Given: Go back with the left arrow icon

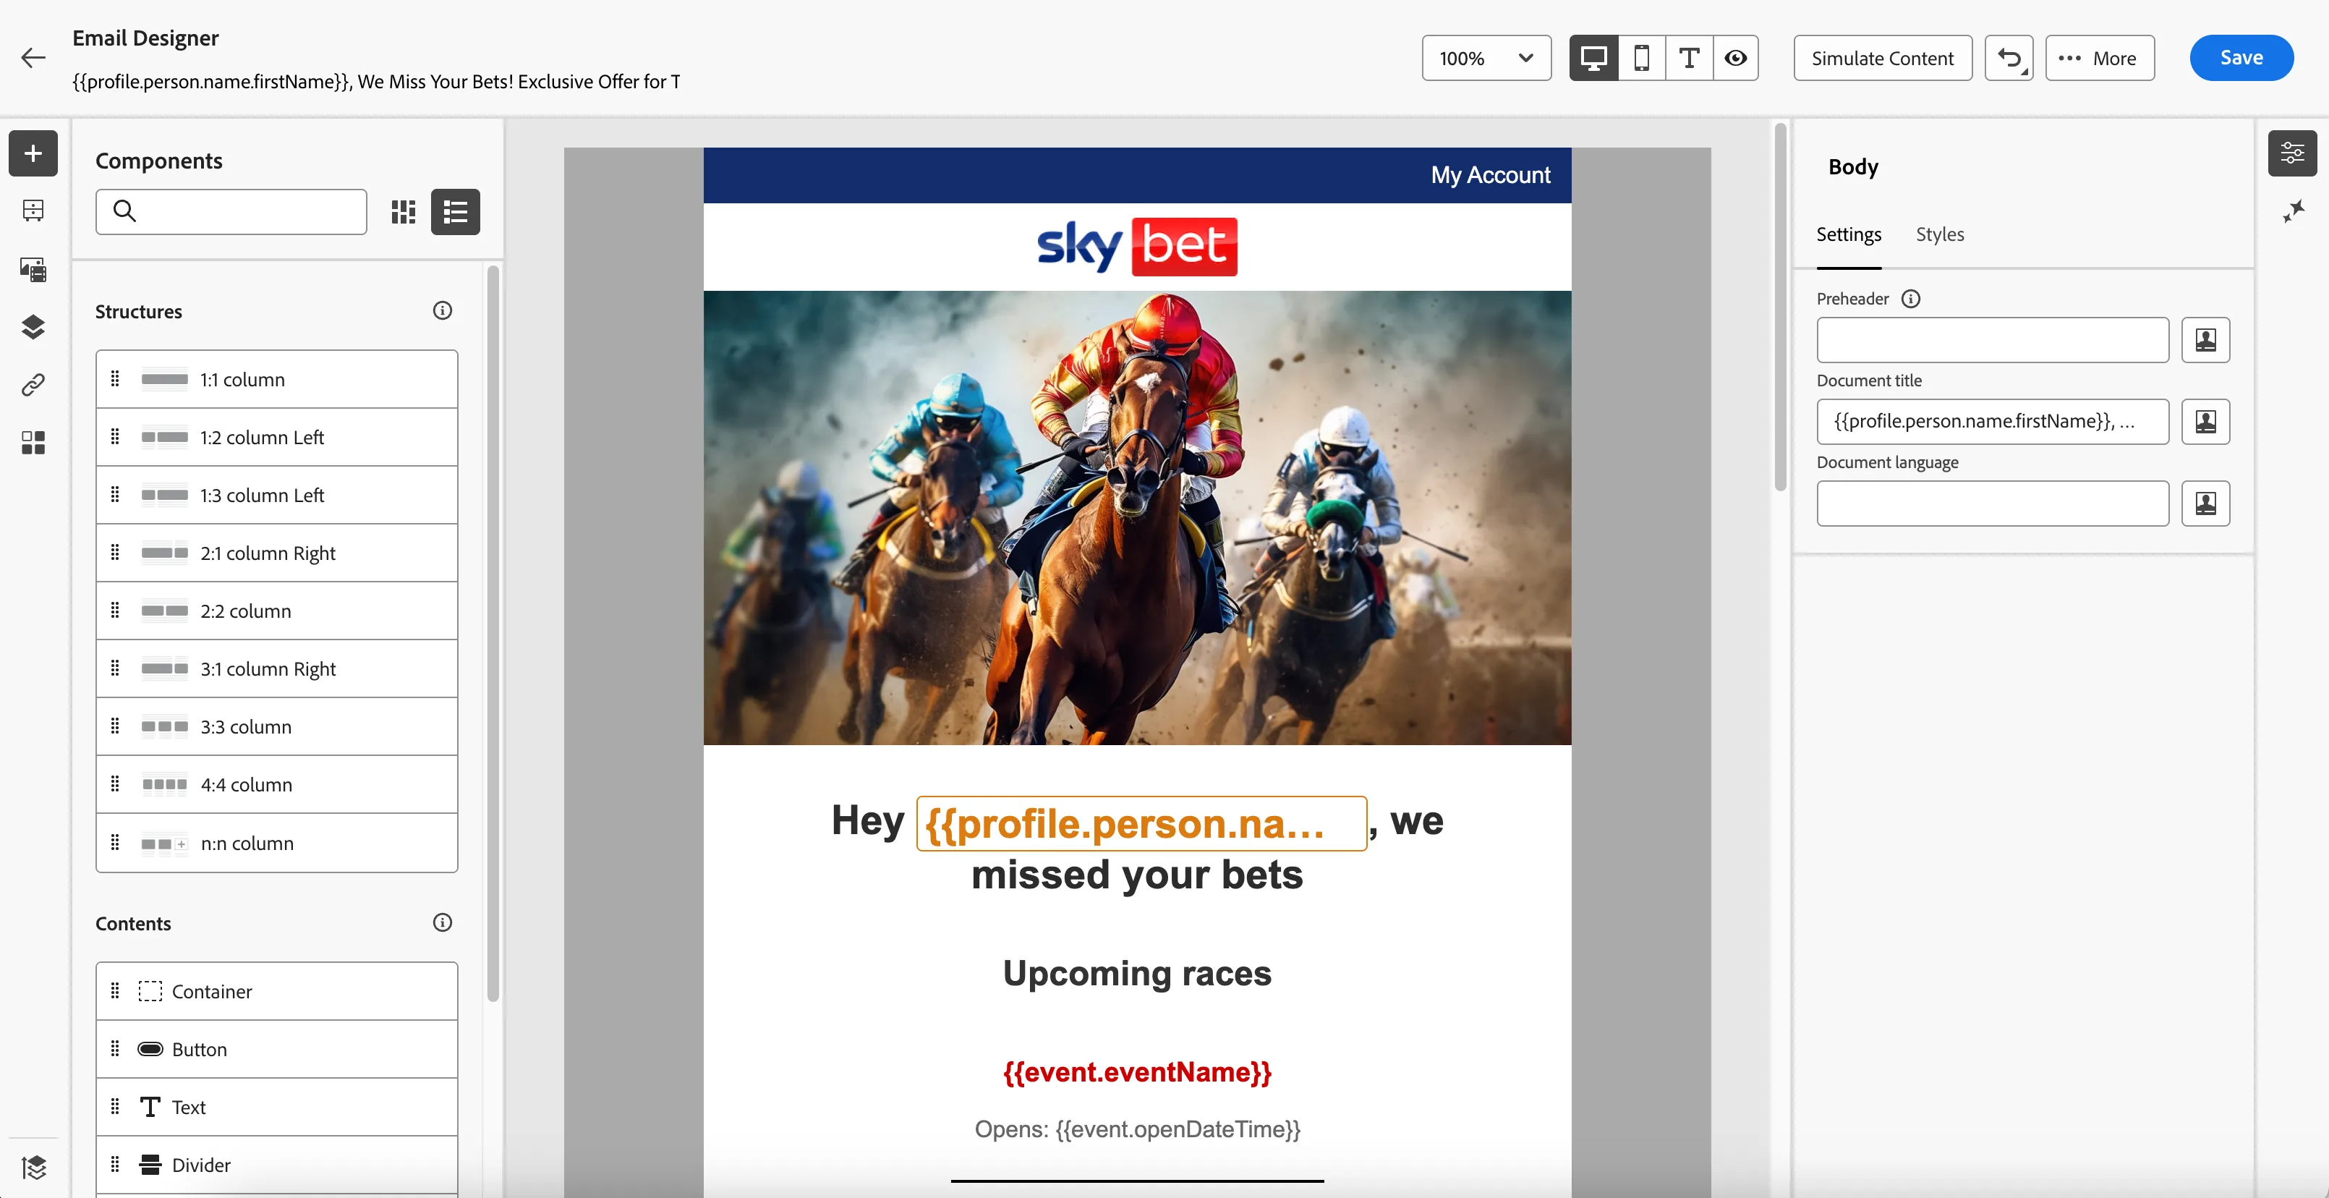Looking at the screenshot, I should pyautogui.click(x=33, y=58).
